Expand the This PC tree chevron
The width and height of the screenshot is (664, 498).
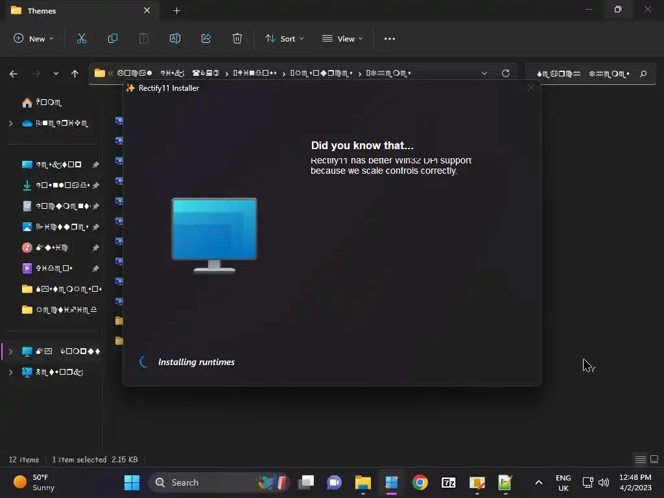[x=10, y=351]
